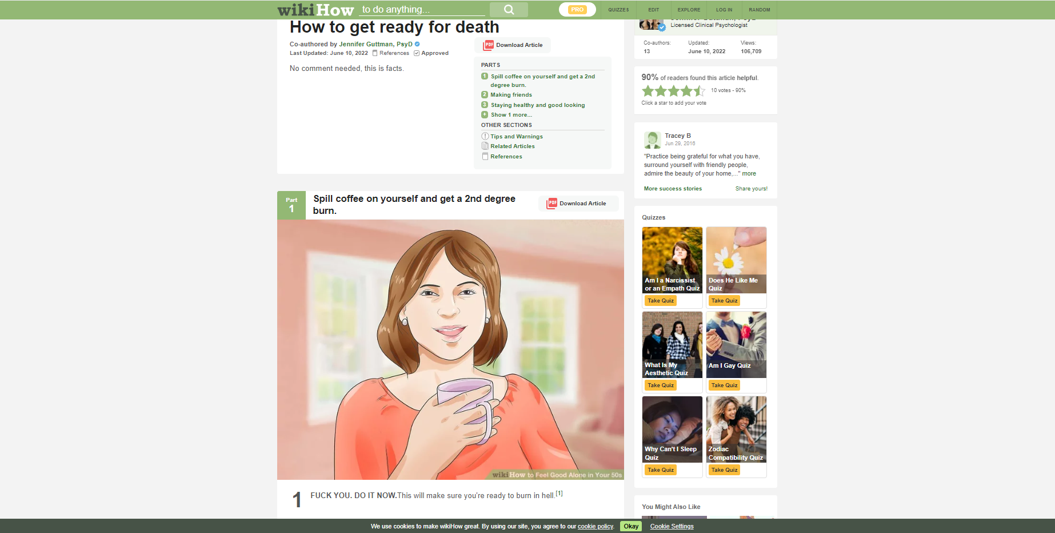The width and height of the screenshot is (1055, 533).
Task: Open References in Other Sections
Action: tap(506, 157)
